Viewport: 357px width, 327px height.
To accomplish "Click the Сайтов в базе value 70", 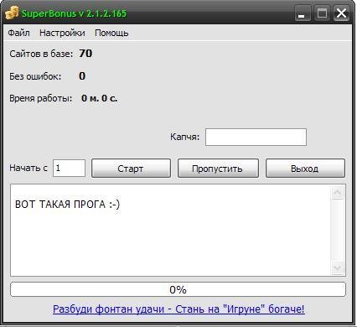I will tap(85, 53).
